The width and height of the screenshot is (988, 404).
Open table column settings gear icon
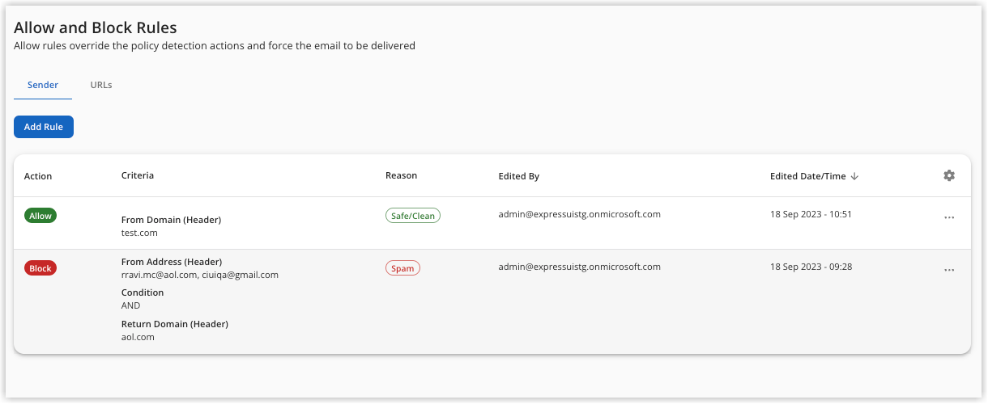(949, 175)
